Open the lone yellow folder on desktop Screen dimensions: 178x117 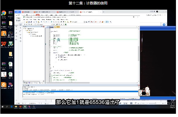[x=11, y=54]
